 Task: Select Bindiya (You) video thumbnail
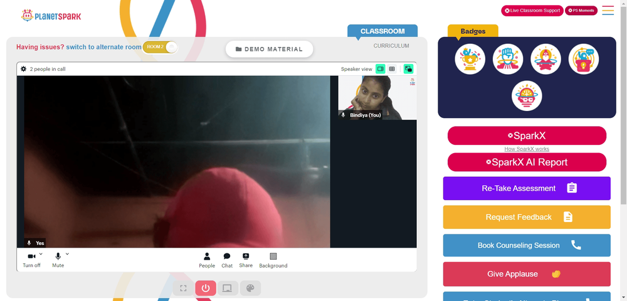[x=377, y=98]
